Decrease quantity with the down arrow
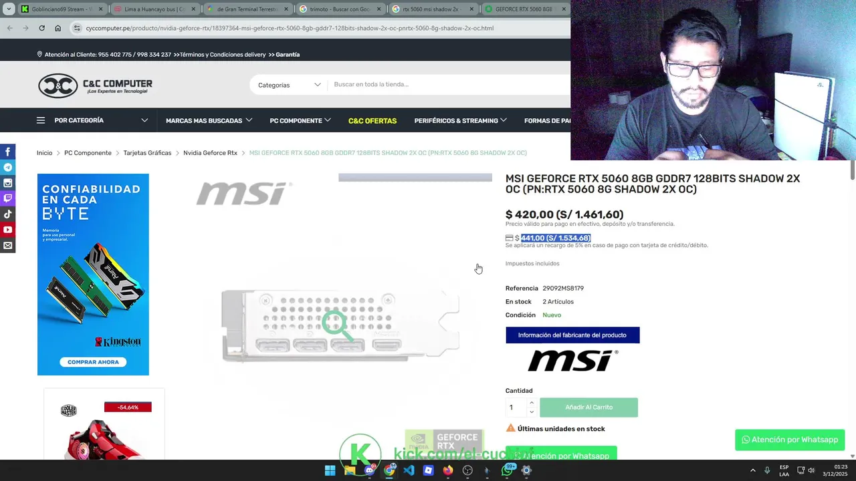The image size is (856, 481). (x=532, y=412)
